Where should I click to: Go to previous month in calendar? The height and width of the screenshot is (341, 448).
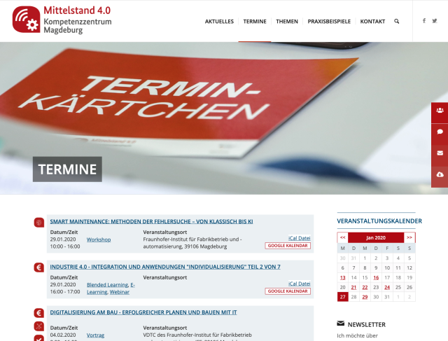click(342, 238)
